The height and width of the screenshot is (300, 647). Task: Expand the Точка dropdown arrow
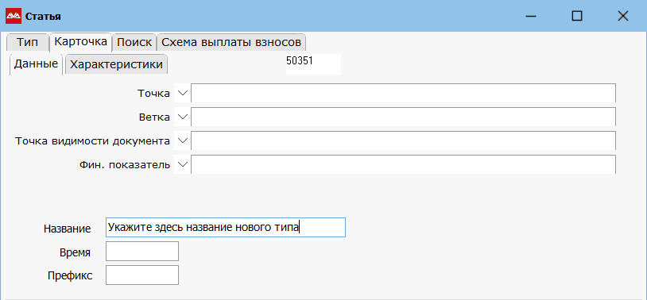182,93
